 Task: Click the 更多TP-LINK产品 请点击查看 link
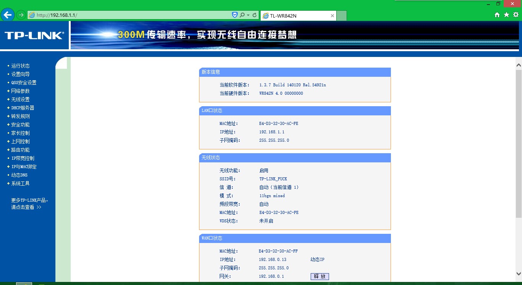29,204
